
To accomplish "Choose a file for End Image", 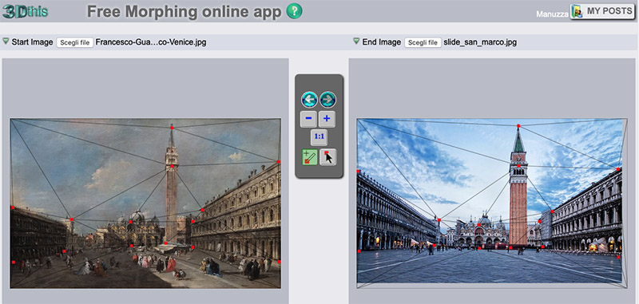I will coord(423,43).
